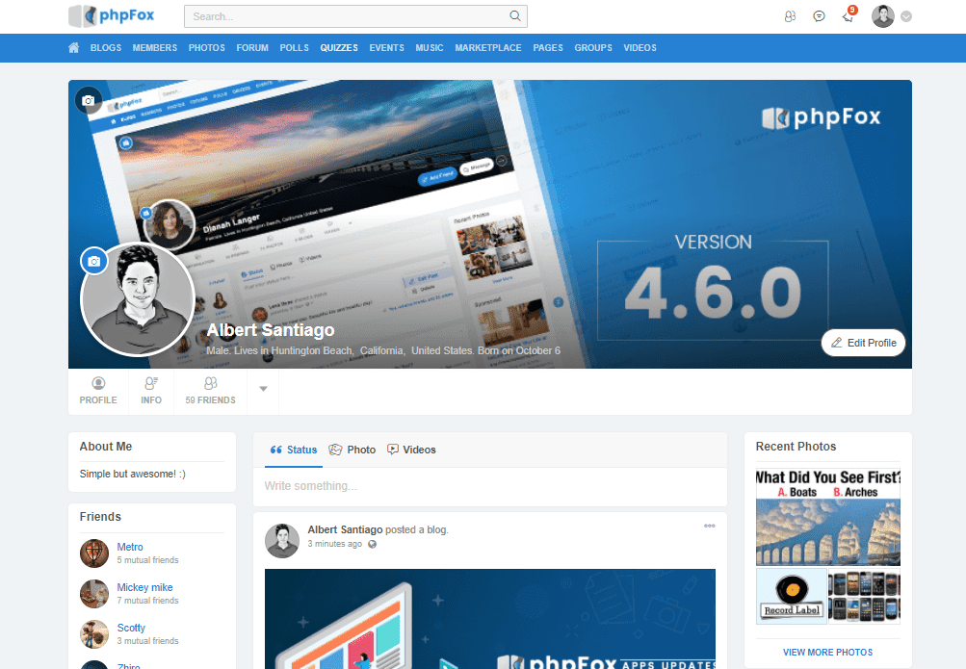Screen dimensions: 966x669
Task: Open the blog post image
Action: tap(490, 619)
